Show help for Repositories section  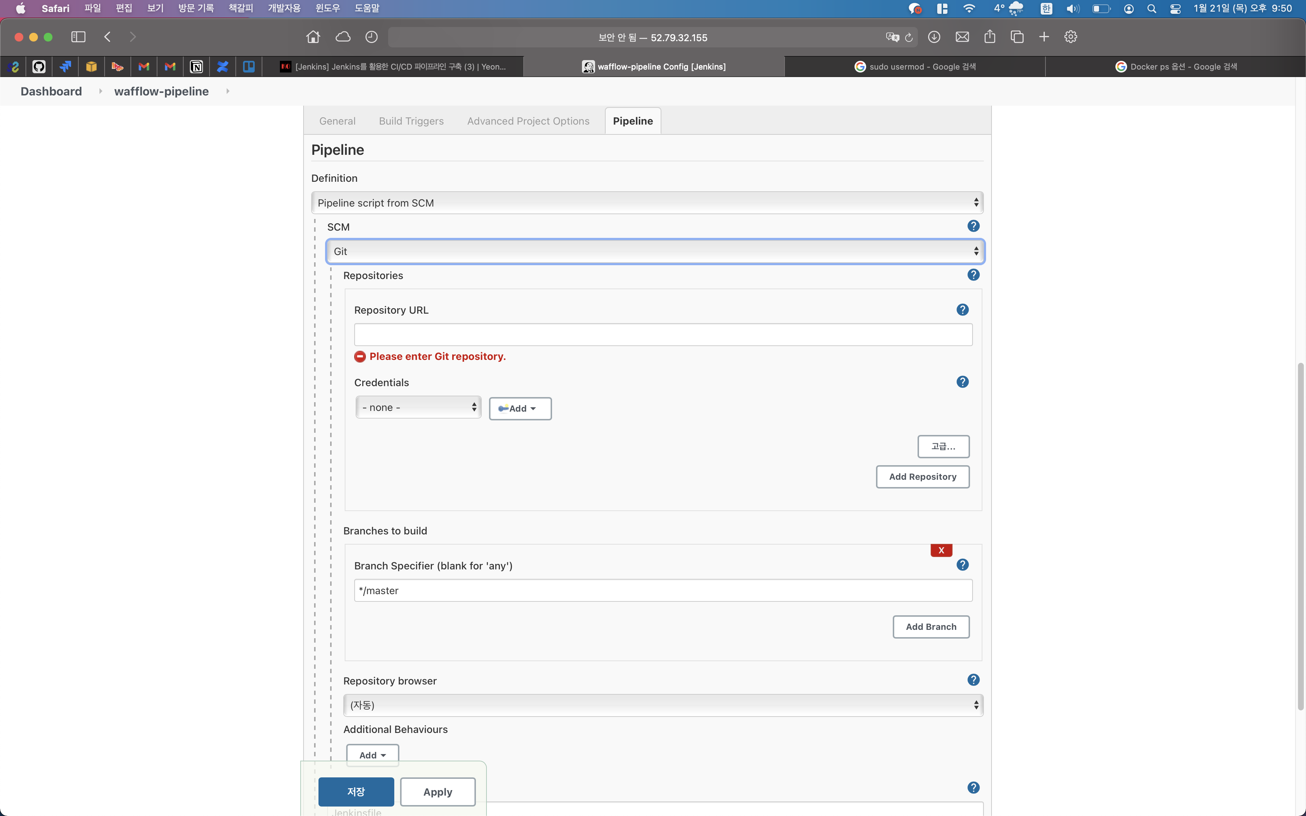973,275
